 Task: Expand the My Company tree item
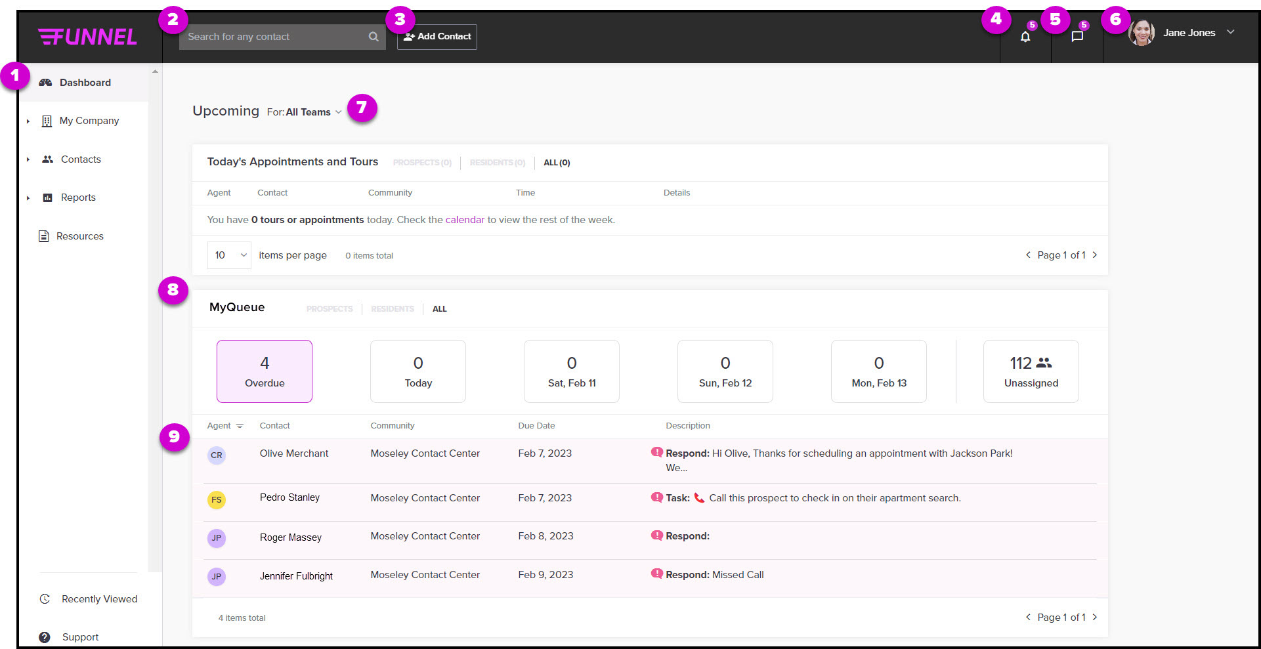[28, 121]
